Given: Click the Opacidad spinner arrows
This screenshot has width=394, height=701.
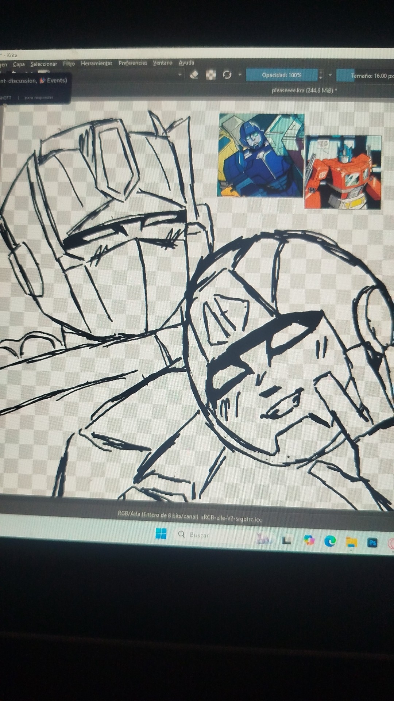Looking at the screenshot, I should pyautogui.click(x=321, y=75).
